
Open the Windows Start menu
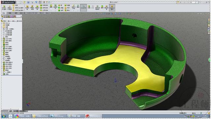pos(4,116)
